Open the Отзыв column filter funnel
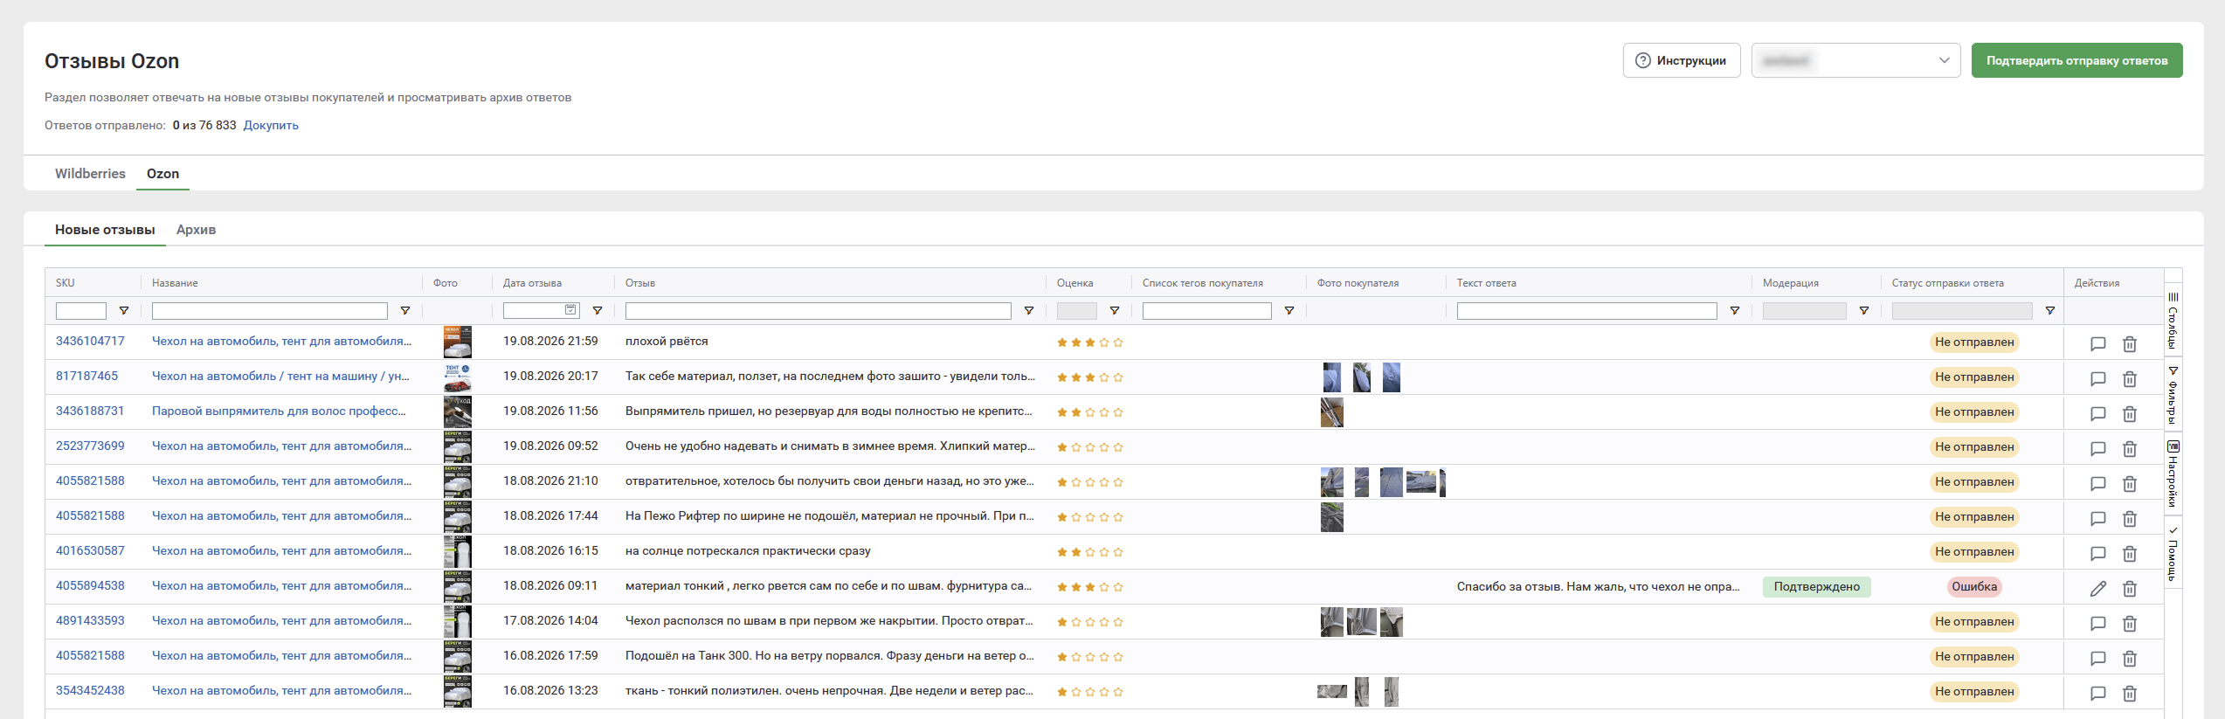 pos(1029,311)
